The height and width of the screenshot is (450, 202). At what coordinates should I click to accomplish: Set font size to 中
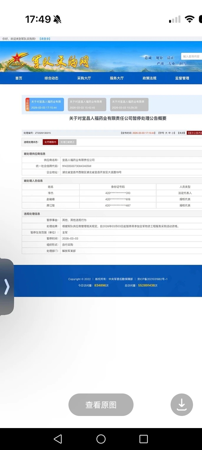169,133
